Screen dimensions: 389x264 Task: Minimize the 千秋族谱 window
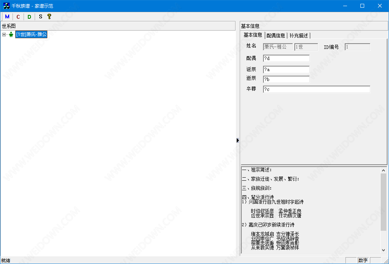coord(345,6)
